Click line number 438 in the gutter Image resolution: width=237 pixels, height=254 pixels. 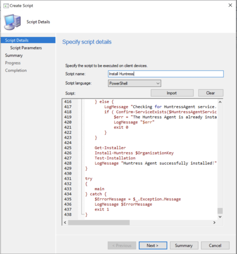pyautogui.click(x=68, y=215)
